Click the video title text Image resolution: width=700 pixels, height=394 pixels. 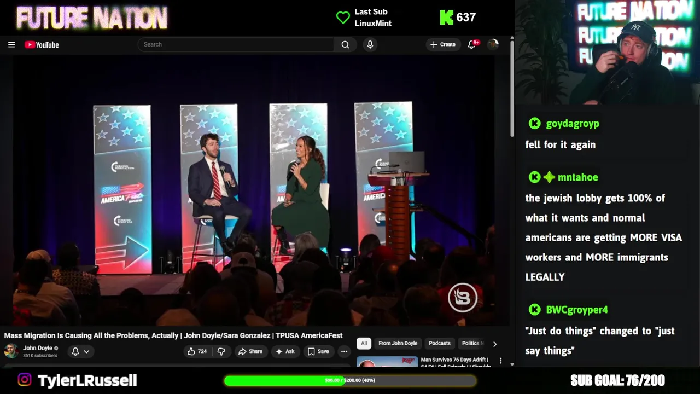[x=173, y=335]
